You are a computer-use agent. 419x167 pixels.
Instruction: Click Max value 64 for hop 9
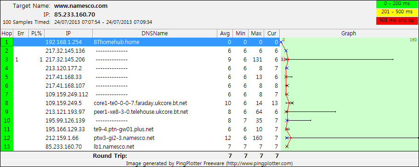(259, 112)
